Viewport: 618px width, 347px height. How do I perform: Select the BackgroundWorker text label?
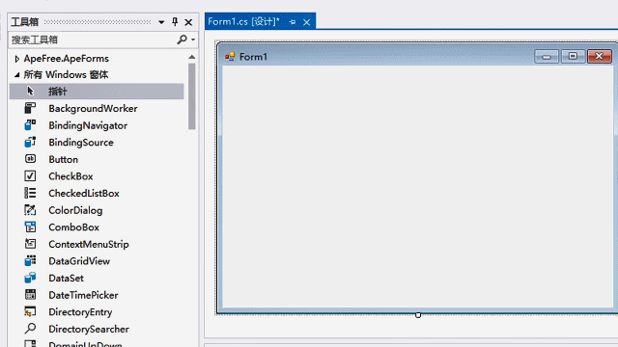[93, 109]
